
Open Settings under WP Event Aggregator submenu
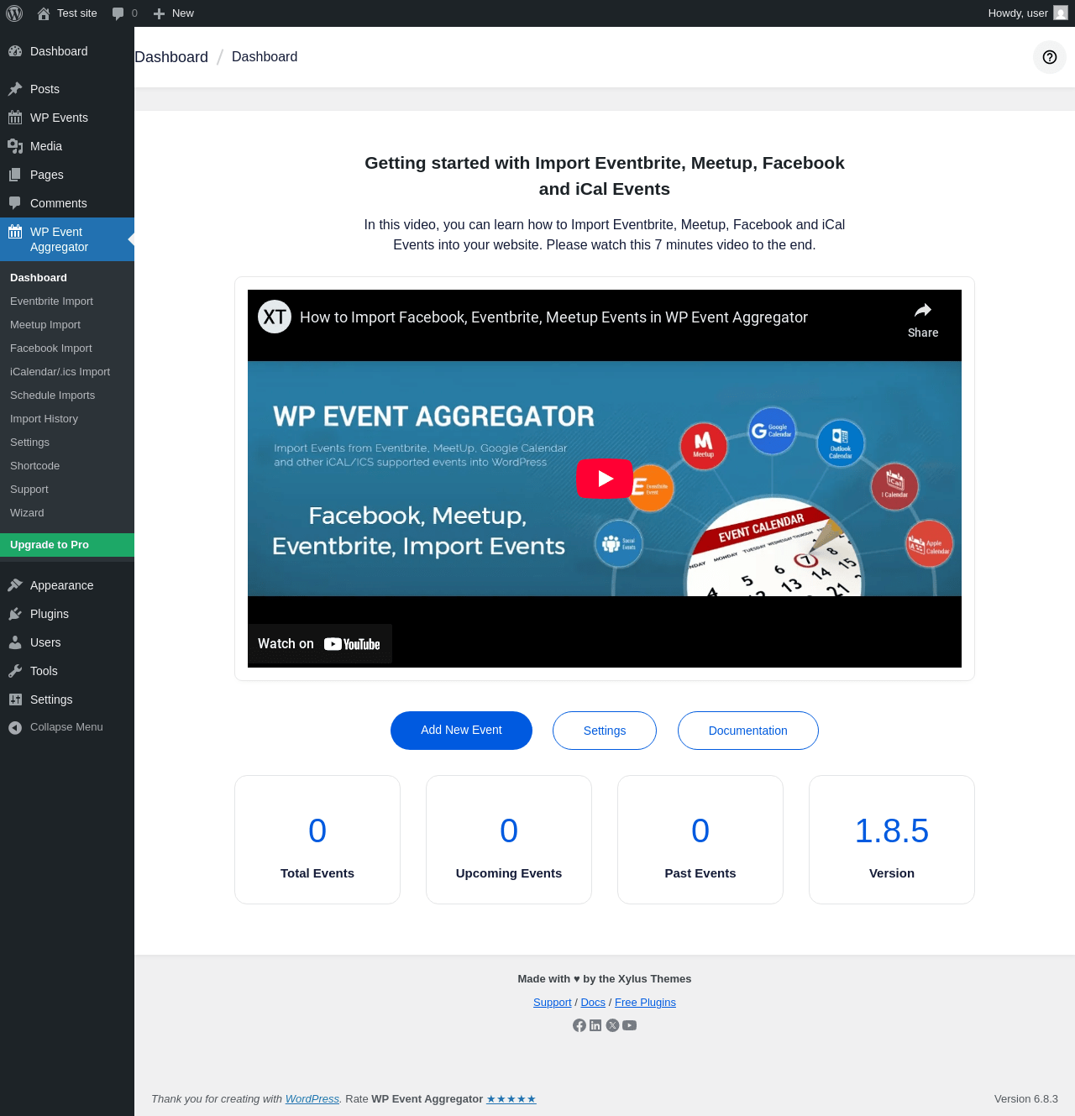click(67, 443)
